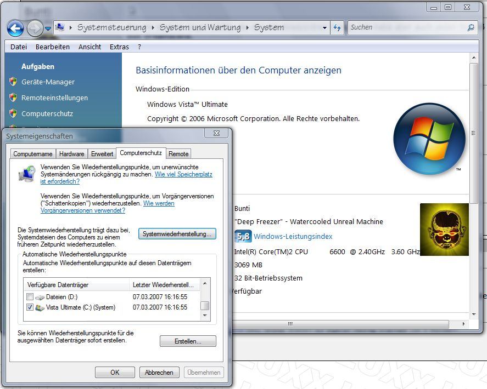The width and height of the screenshot is (487, 389).
Task: Click the System window horizontal scrollbar
Action: [x=340, y=324]
